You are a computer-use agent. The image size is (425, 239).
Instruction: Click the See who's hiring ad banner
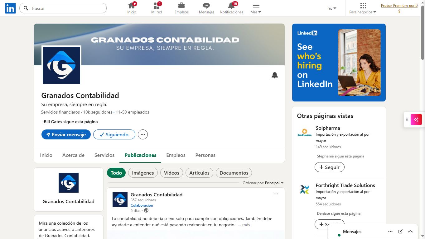(339, 63)
